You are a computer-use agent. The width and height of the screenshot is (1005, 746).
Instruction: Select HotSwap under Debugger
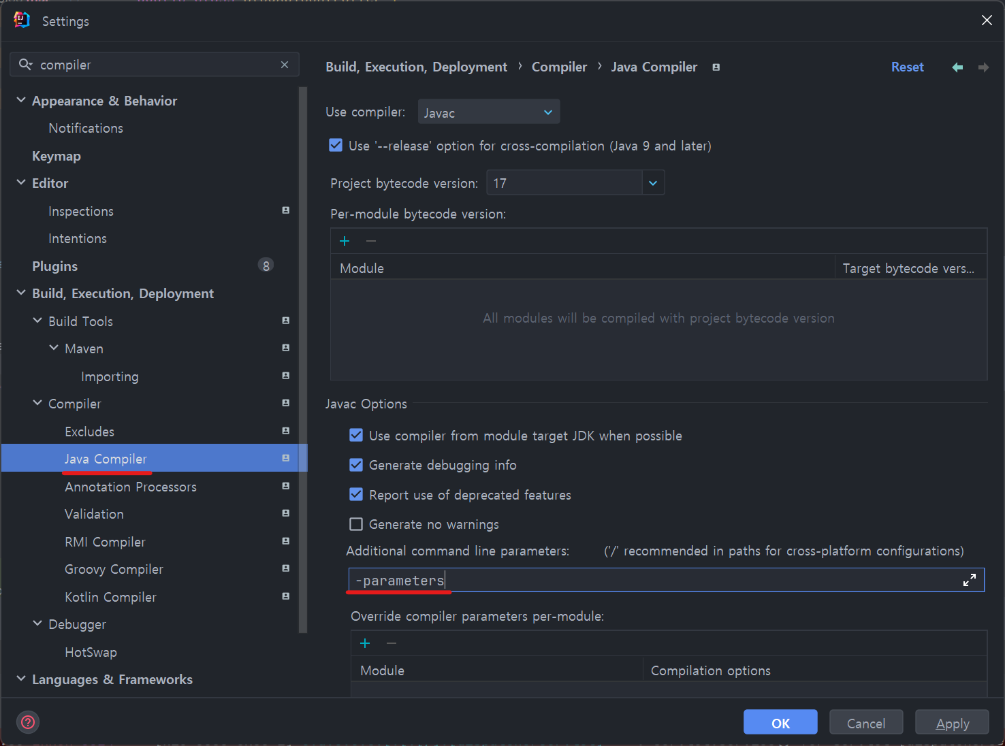coord(91,652)
